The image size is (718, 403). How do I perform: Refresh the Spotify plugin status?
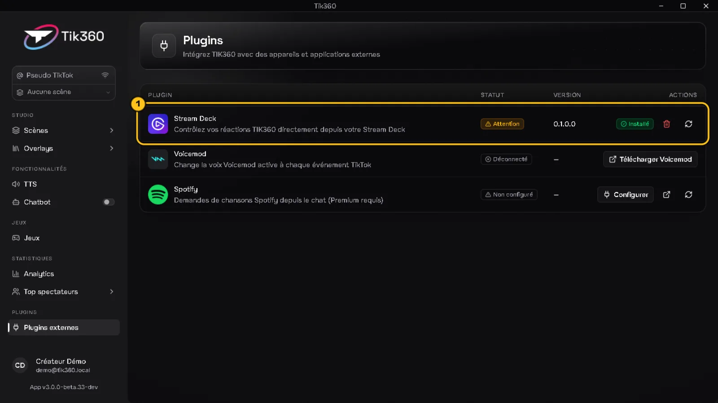[688, 195]
